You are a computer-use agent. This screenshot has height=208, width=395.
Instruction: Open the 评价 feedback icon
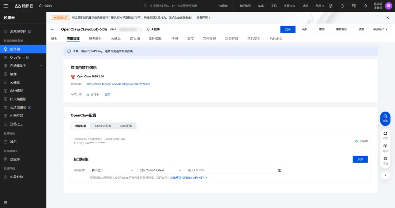coord(385,161)
